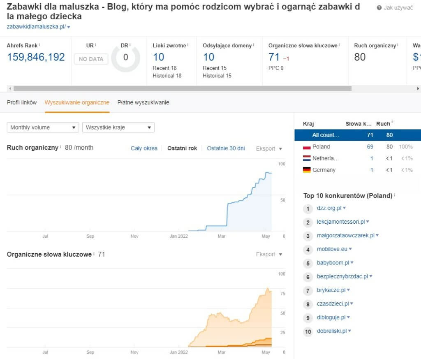Expand dropdown arrow next to malgorzataowczarek.pl
This screenshot has width=421, height=359.
[377, 235]
